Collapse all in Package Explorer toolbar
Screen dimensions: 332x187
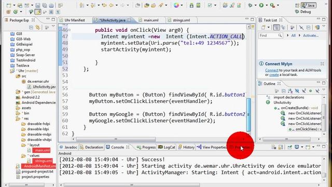(31, 28)
